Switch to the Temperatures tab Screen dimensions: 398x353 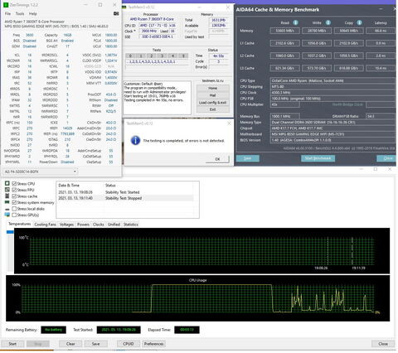pyautogui.click(x=19, y=224)
